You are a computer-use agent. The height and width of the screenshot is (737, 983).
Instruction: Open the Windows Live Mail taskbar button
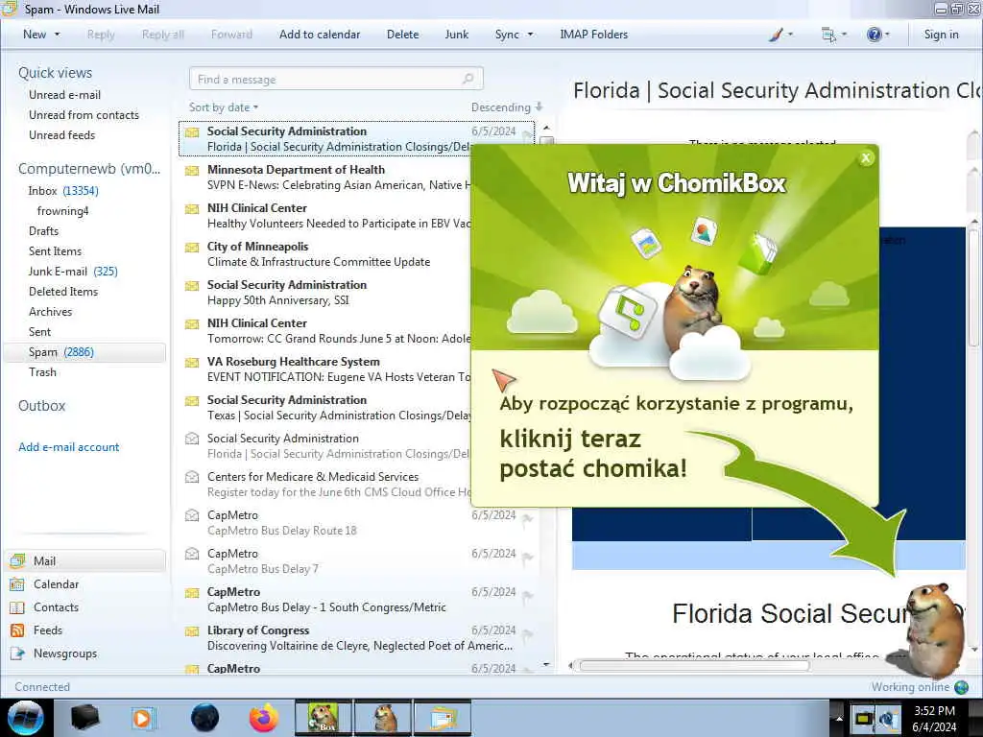pyautogui.click(x=442, y=718)
